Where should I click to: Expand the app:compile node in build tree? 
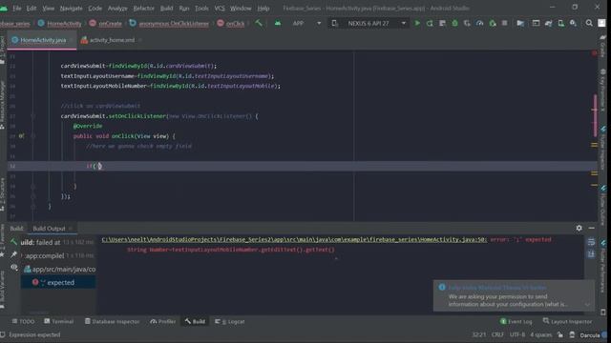coord(22,256)
